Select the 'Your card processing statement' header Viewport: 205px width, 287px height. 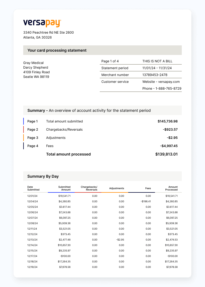pyautogui.click(x=57, y=50)
